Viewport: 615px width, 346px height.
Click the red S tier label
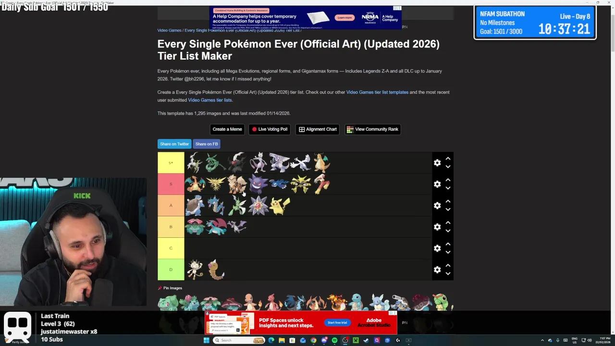tap(171, 184)
